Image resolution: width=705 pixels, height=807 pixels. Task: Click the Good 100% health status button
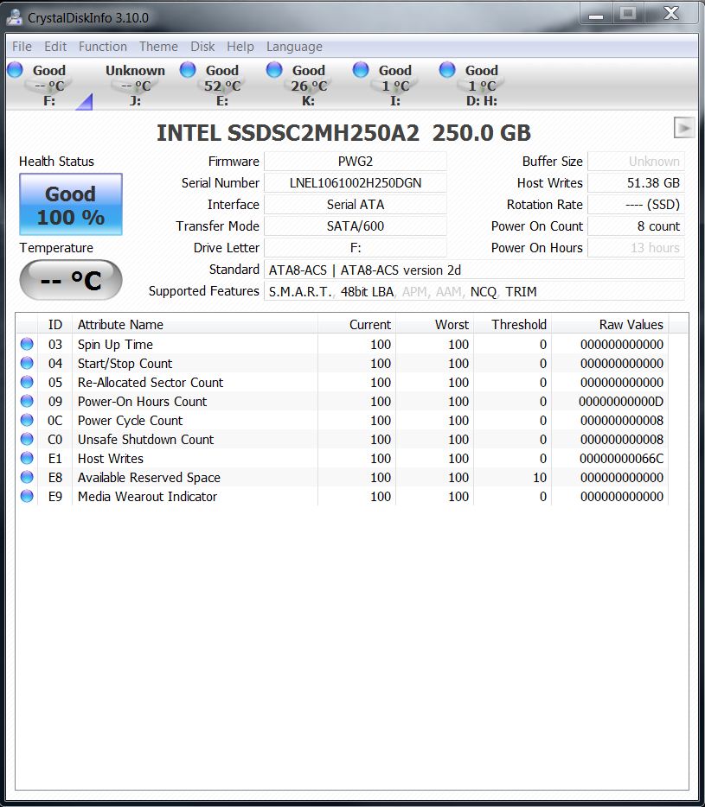coord(71,205)
